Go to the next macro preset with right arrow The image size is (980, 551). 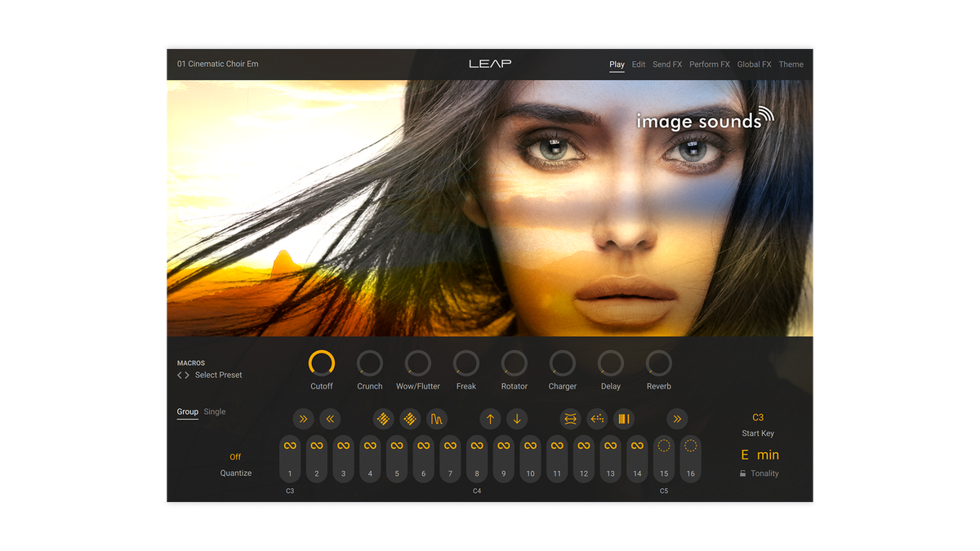(x=187, y=375)
